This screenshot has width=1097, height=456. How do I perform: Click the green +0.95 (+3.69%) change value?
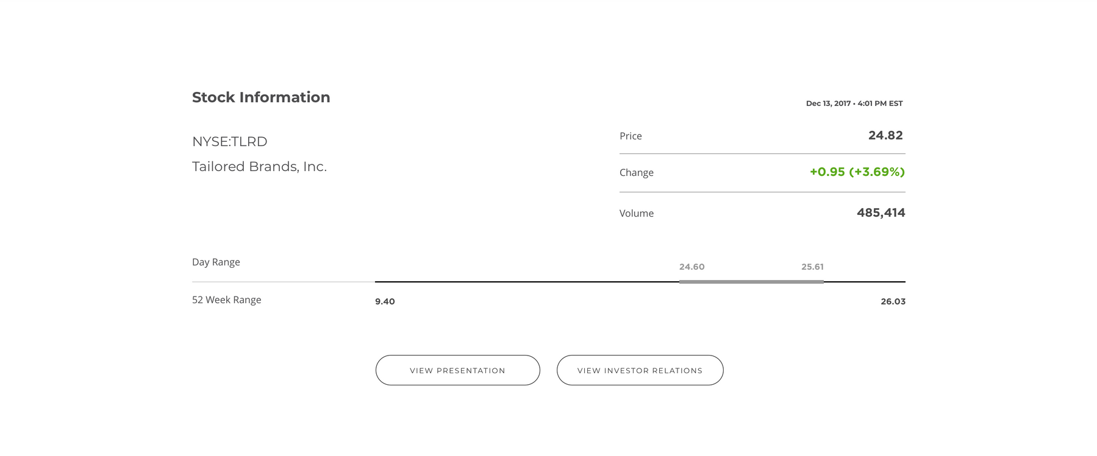pos(857,172)
